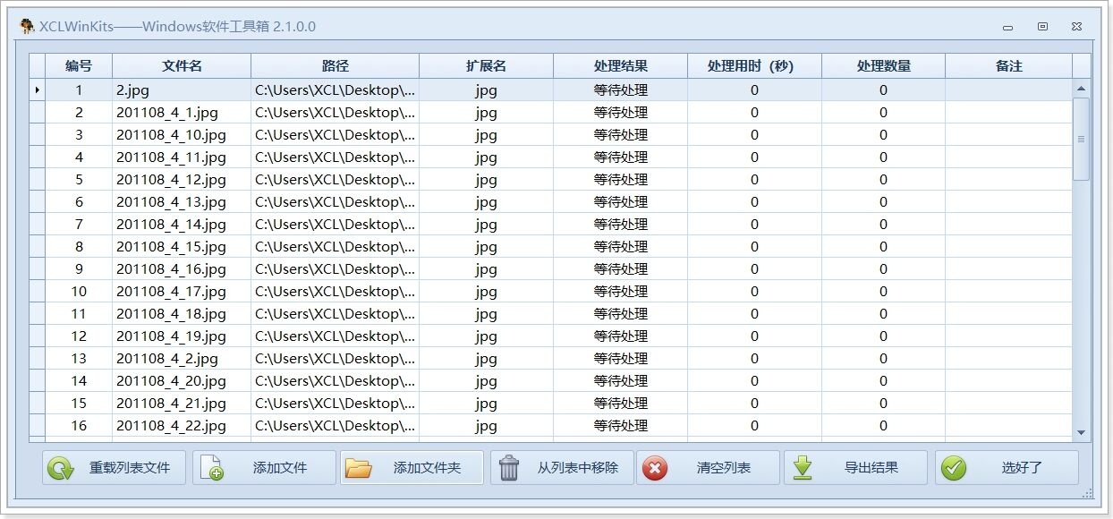Click 等待处理 status in row 9

point(620,268)
